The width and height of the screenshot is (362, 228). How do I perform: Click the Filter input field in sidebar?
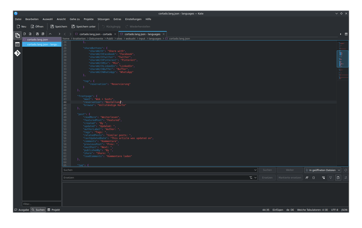pos(41,204)
